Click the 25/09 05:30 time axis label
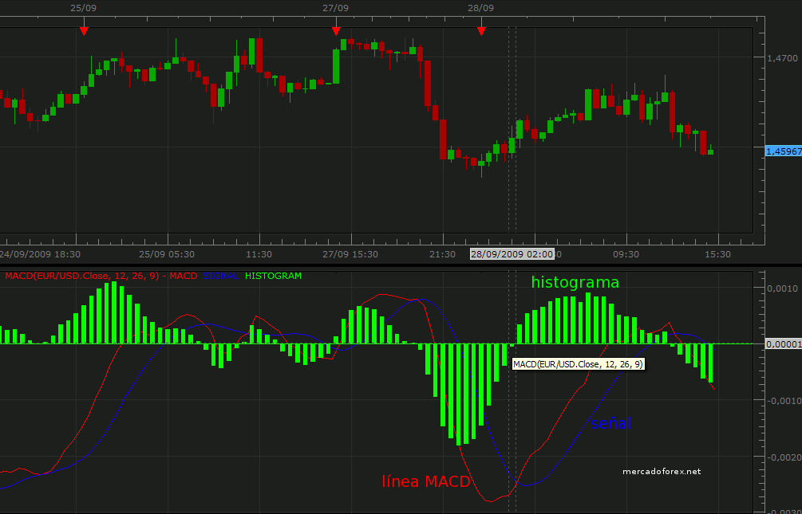Image resolution: width=802 pixels, height=514 pixels. click(167, 254)
